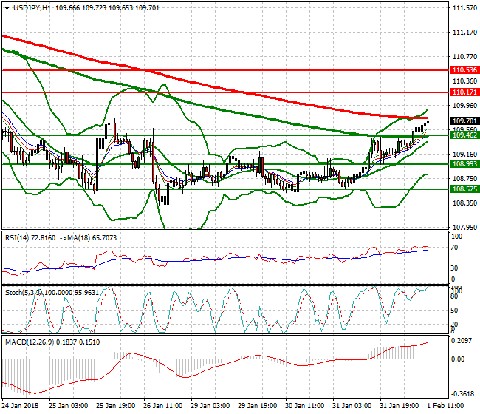Select the MACD scale value 0.2097
480x414 pixels.
click(x=462, y=341)
